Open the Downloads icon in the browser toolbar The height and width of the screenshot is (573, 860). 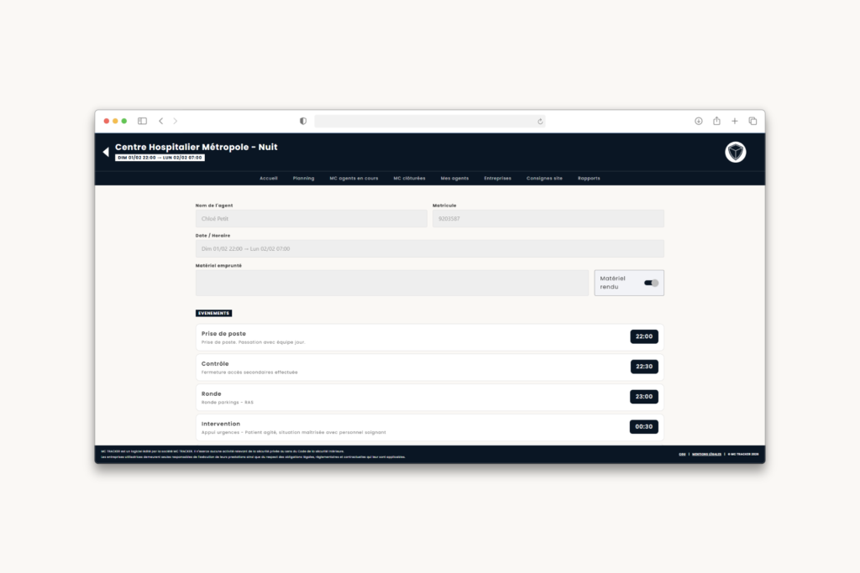point(698,121)
